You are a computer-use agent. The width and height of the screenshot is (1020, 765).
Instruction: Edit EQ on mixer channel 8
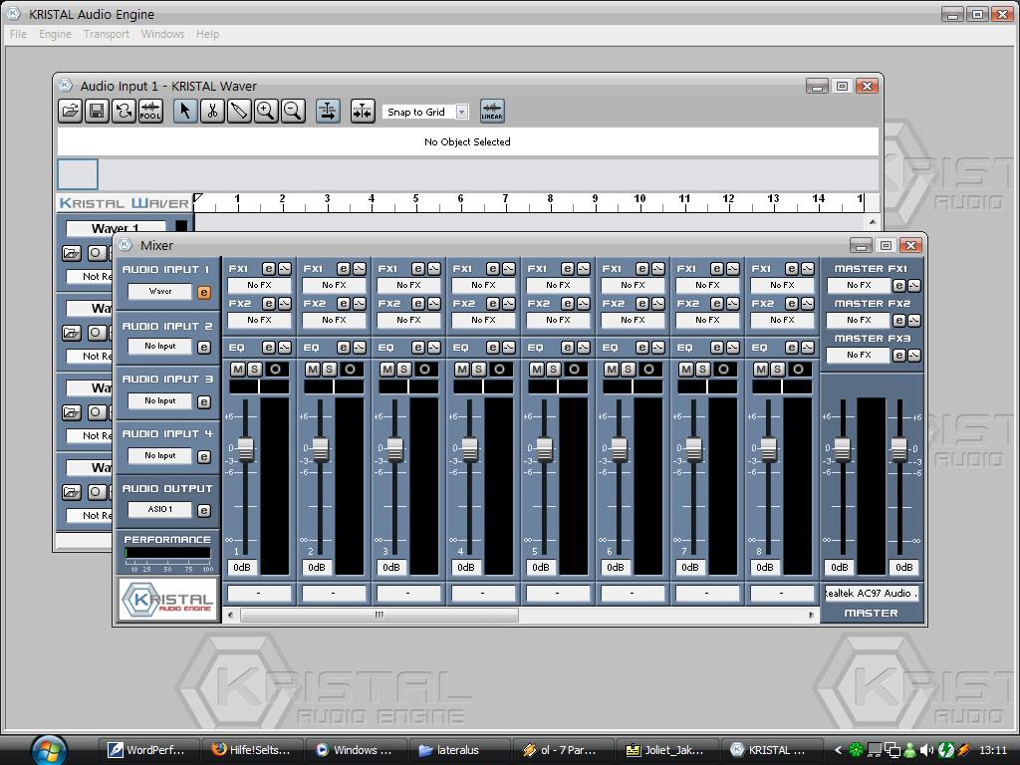792,348
